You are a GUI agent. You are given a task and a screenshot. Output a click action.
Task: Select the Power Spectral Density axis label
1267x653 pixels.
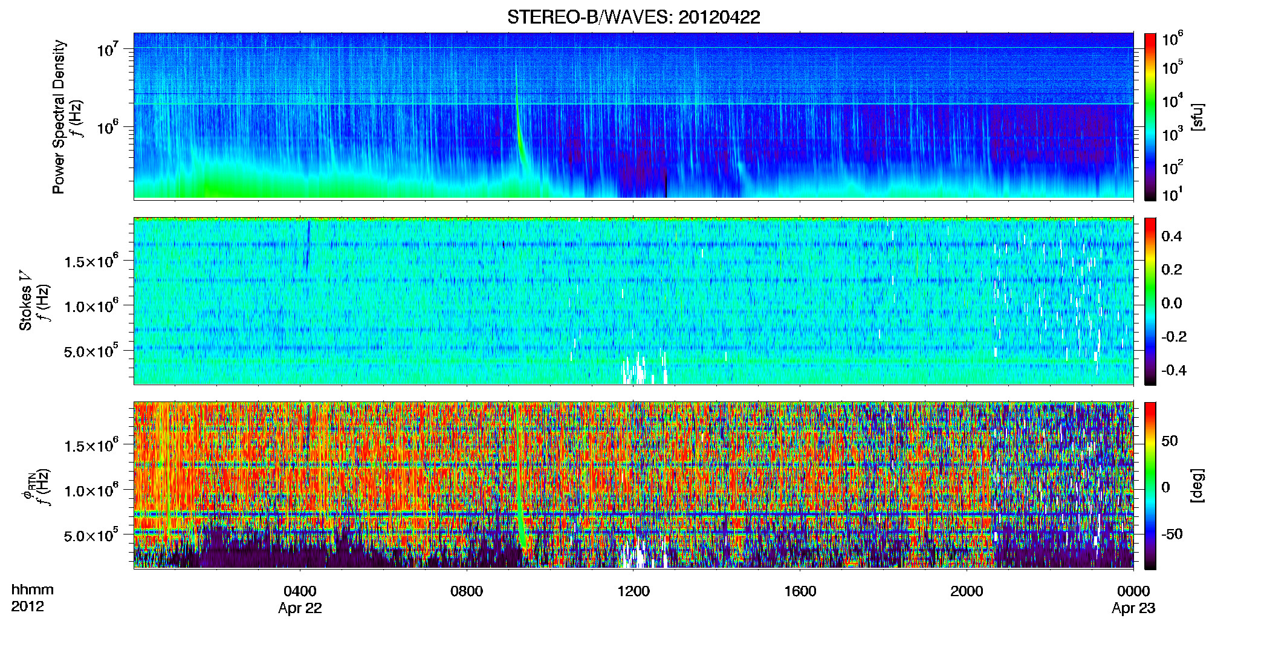59,117
